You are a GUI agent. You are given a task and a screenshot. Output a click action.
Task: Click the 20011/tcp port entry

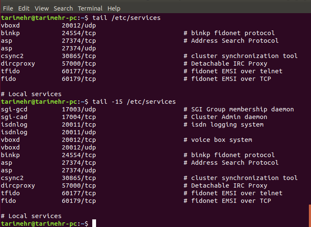point(79,125)
